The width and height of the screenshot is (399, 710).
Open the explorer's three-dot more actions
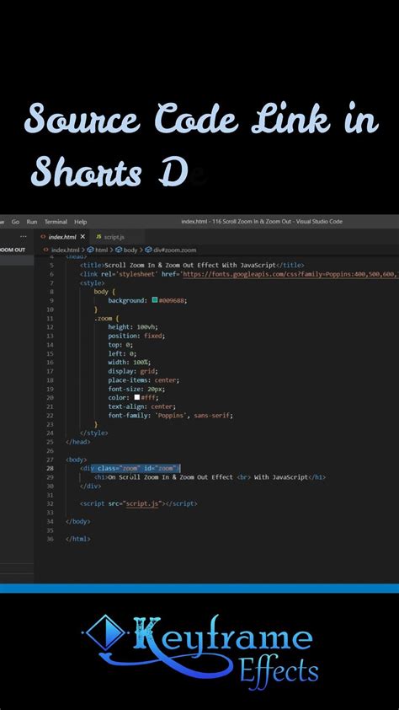(x=24, y=237)
